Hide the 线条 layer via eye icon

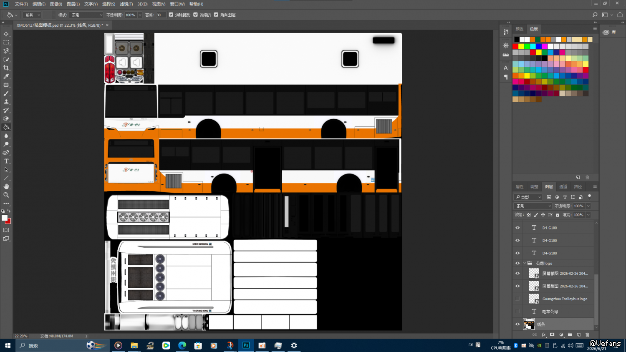(517, 324)
